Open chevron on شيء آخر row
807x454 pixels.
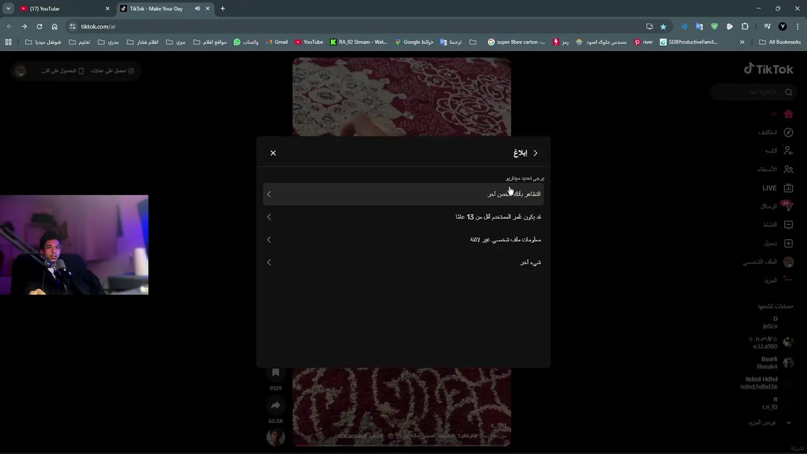(269, 262)
